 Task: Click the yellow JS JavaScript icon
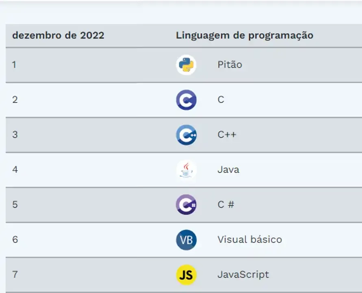tap(186, 275)
